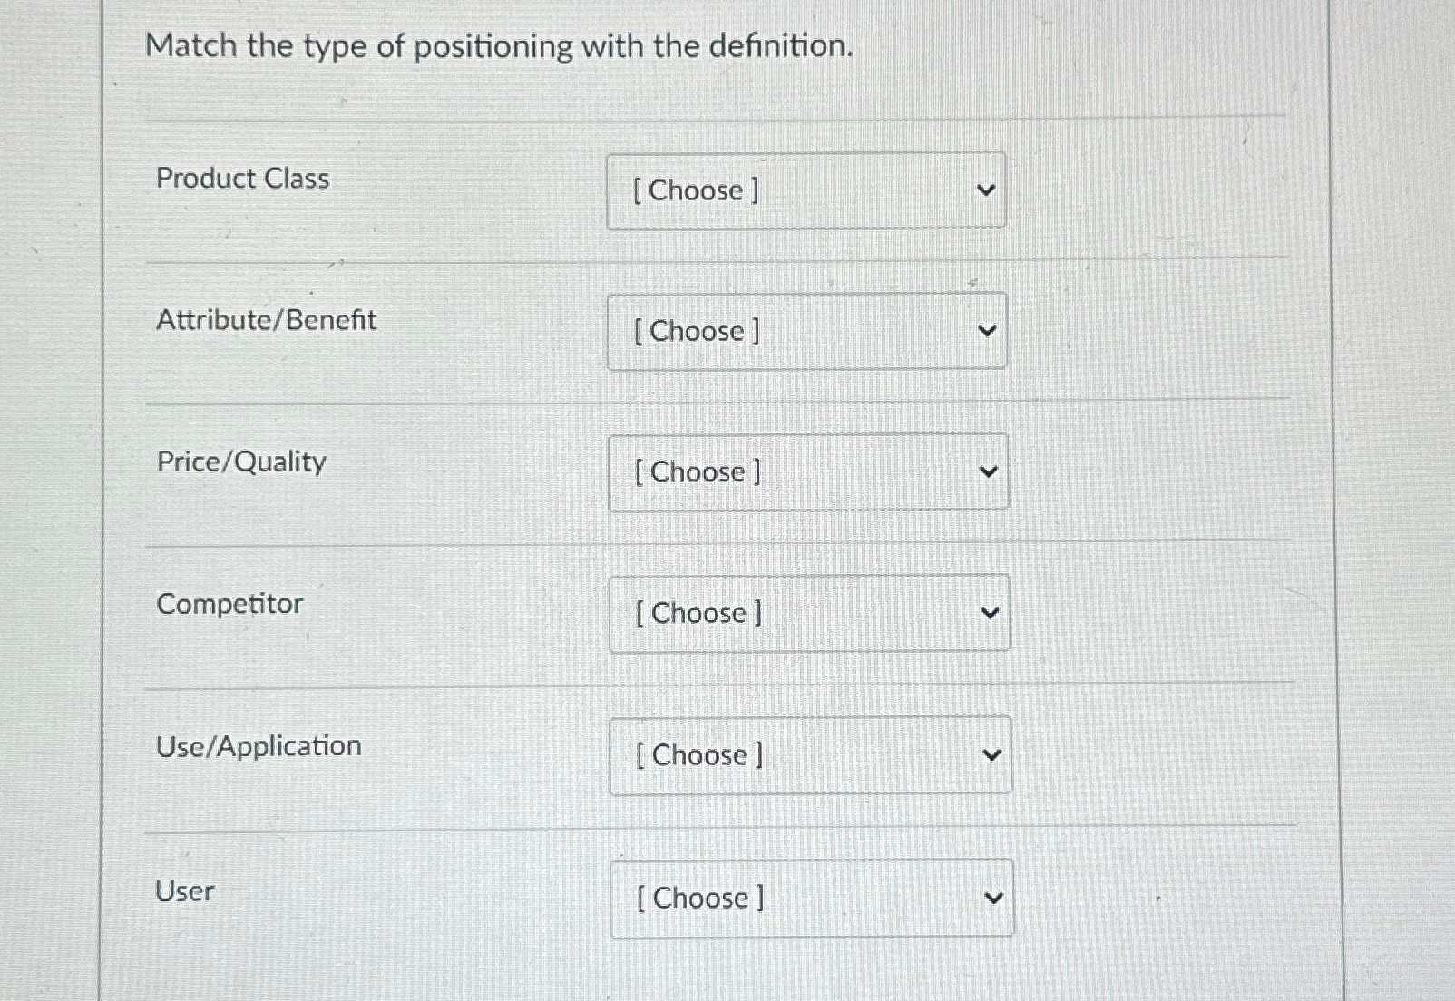
Task: Open the Price/Quality dropdown
Action: tap(809, 471)
